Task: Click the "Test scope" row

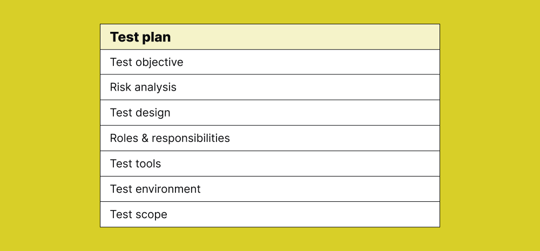Action: [269, 214]
